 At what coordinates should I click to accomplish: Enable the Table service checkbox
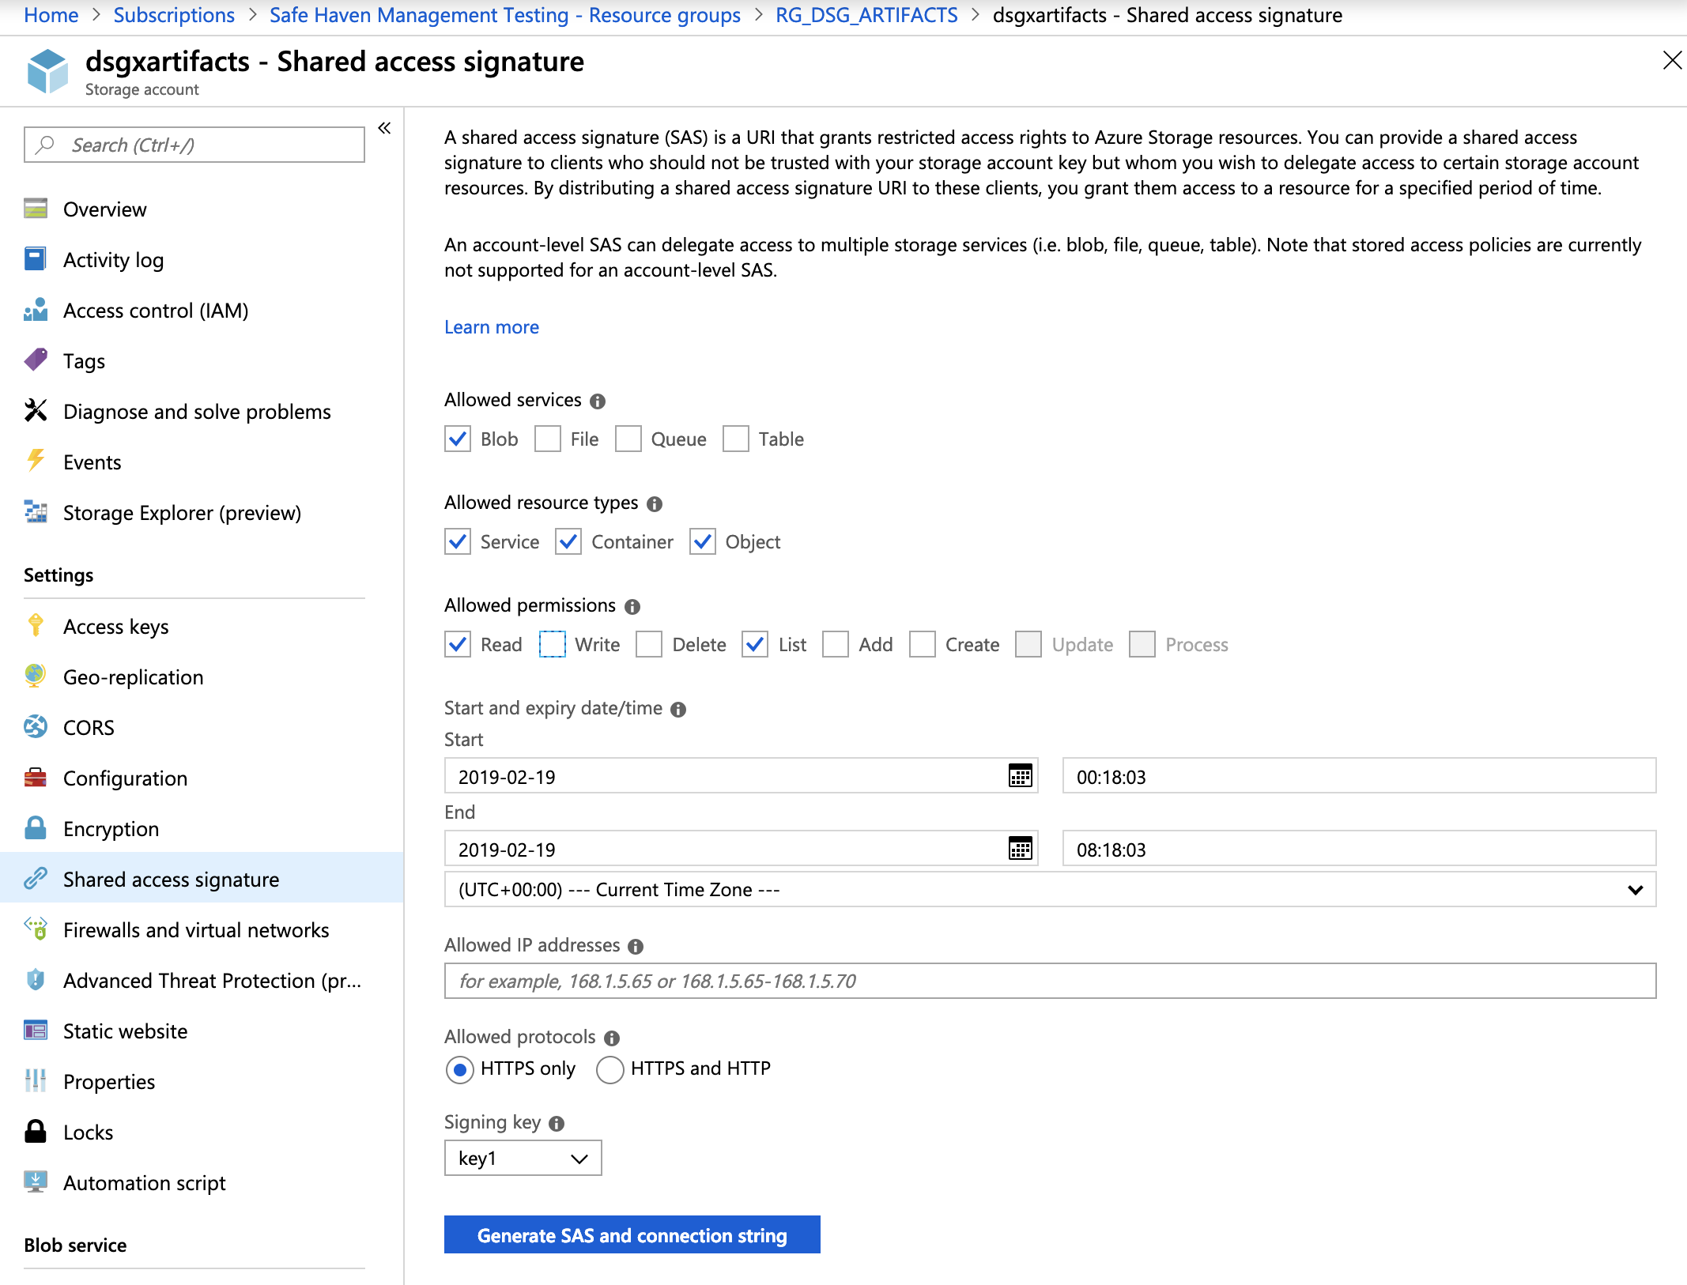click(x=736, y=439)
